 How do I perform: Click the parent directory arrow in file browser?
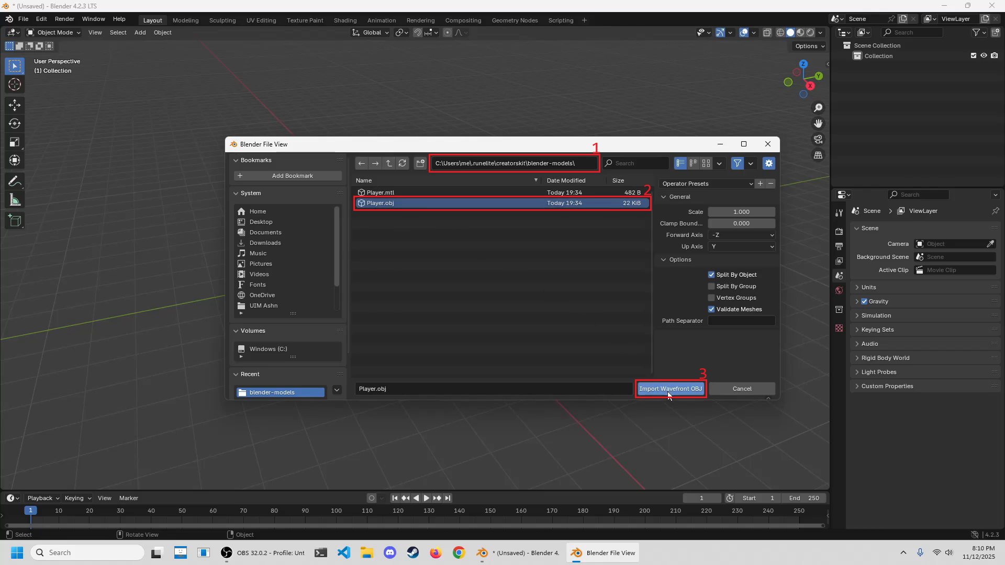pos(389,163)
